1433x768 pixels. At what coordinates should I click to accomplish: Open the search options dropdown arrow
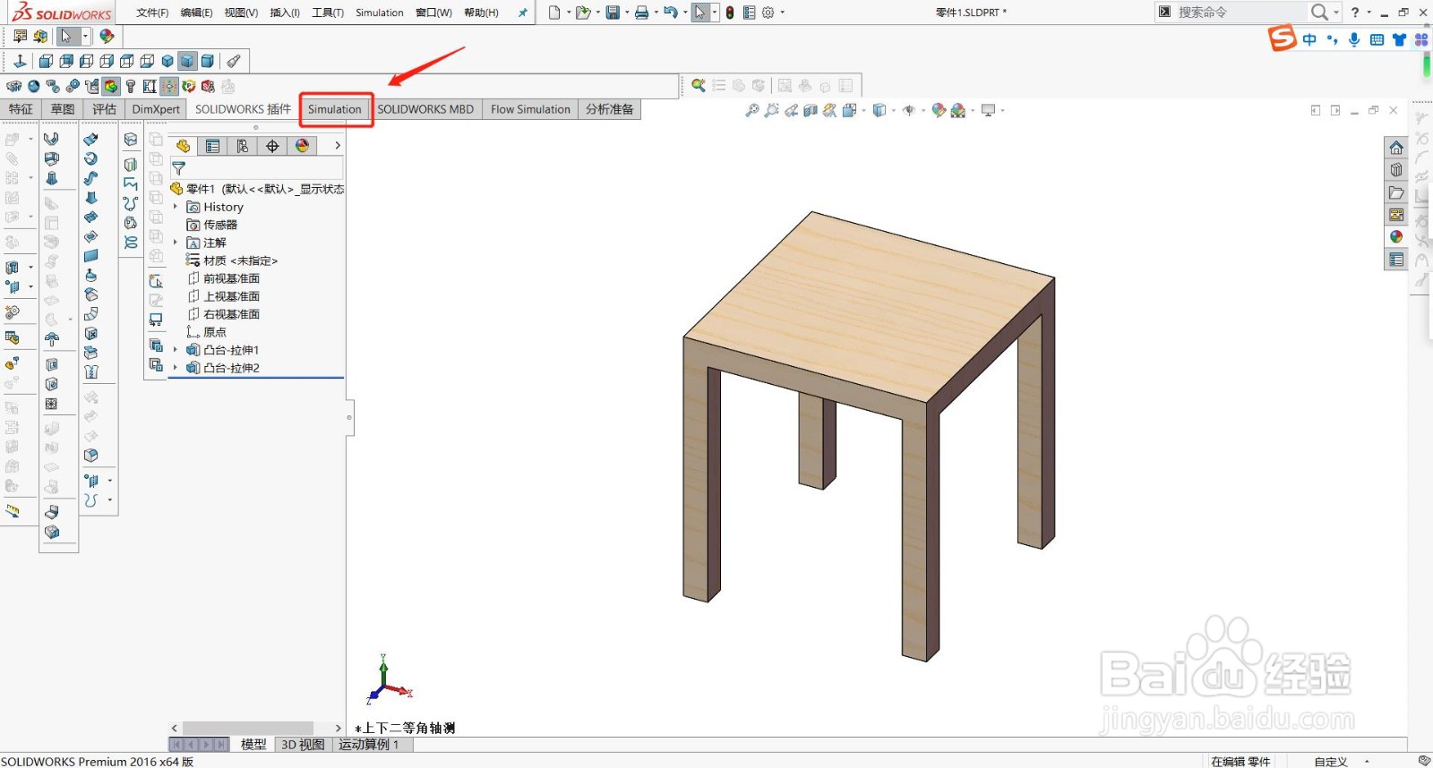point(1335,13)
